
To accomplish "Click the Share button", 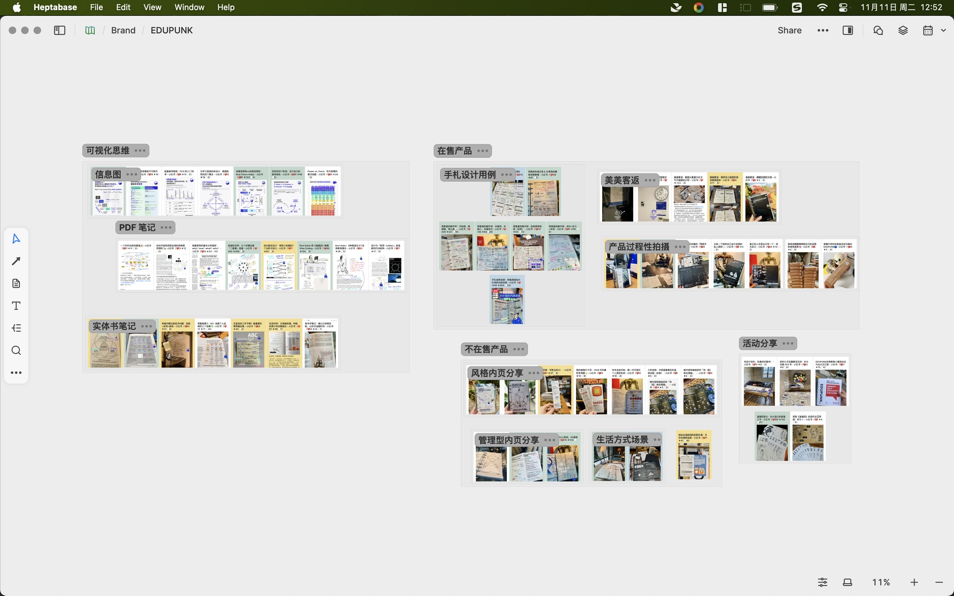I will (789, 31).
